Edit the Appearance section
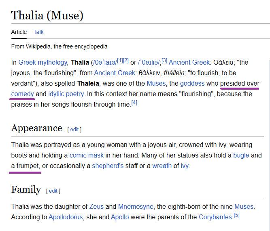Image resolution: width=270 pixels, height=231 pixels. (x=74, y=129)
